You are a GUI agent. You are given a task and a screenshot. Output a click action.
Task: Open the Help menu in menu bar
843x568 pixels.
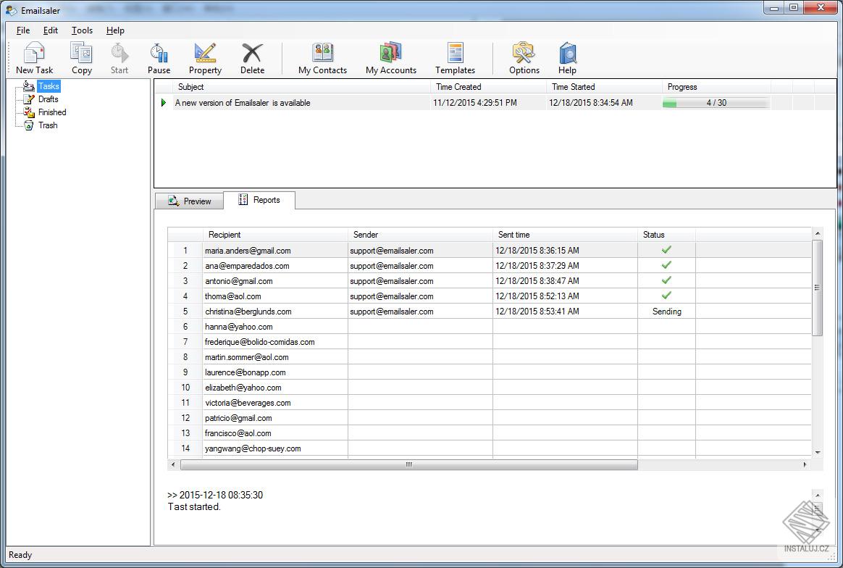(115, 30)
